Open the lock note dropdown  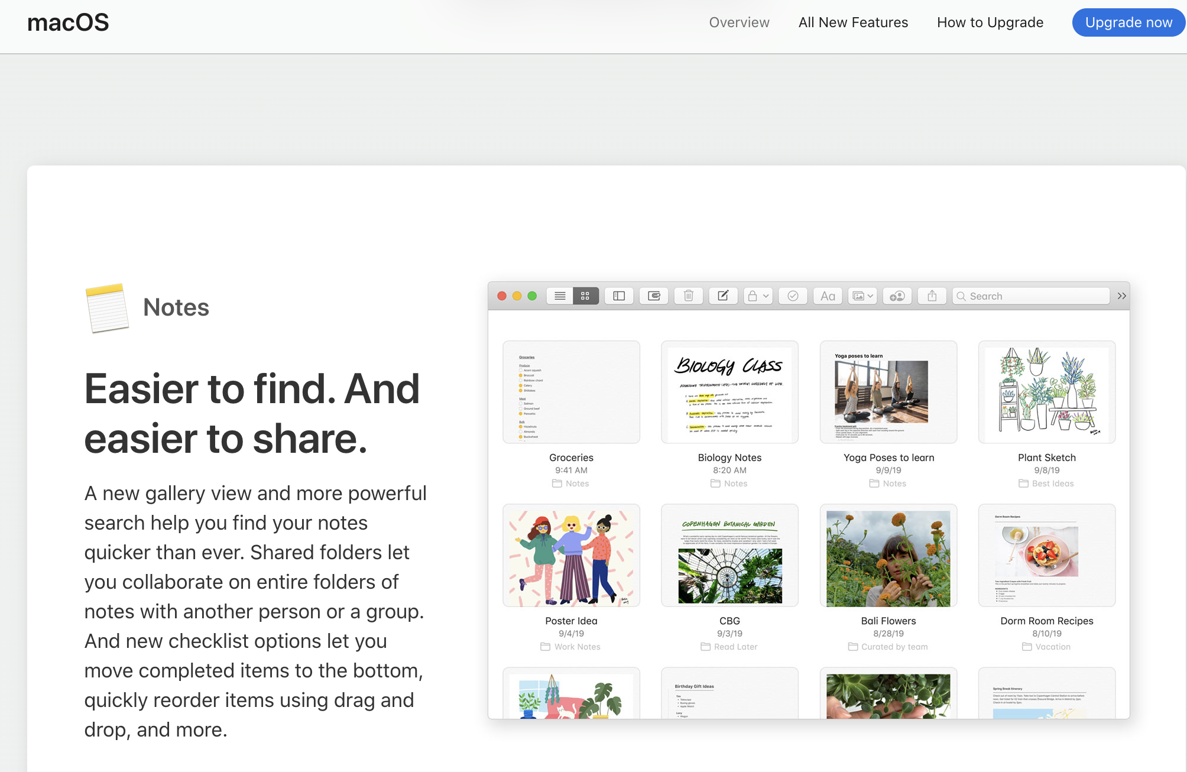[x=758, y=296]
